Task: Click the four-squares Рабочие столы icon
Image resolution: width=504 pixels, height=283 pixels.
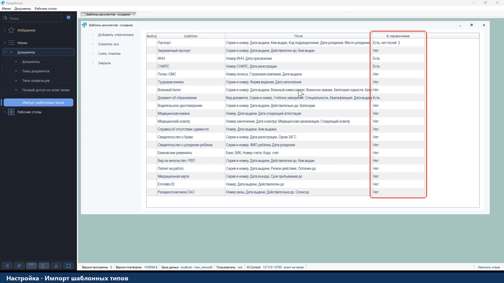Action: [11, 112]
